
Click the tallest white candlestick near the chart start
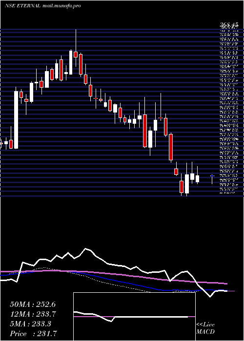click(16, 118)
